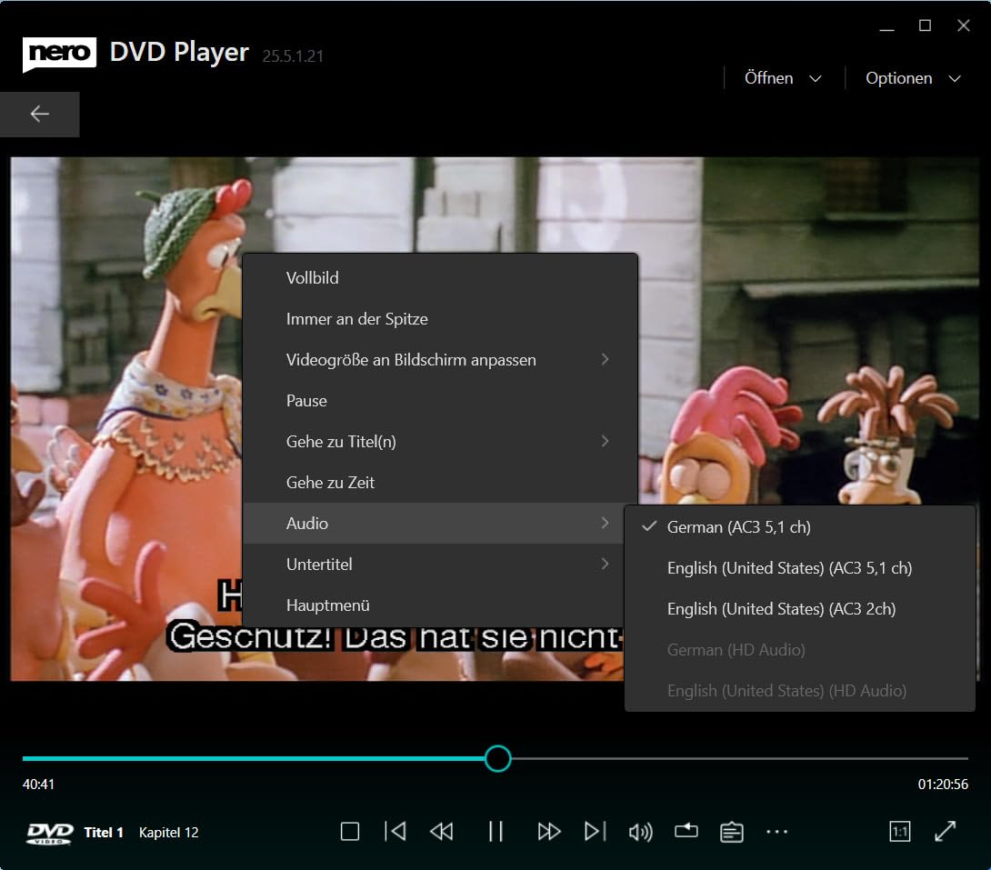Click the Kapitel 12 label
The image size is (991, 870).
(x=169, y=832)
